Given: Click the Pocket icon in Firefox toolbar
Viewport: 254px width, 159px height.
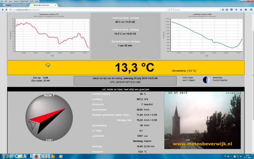Looking at the screenshot, I should point(232,10).
